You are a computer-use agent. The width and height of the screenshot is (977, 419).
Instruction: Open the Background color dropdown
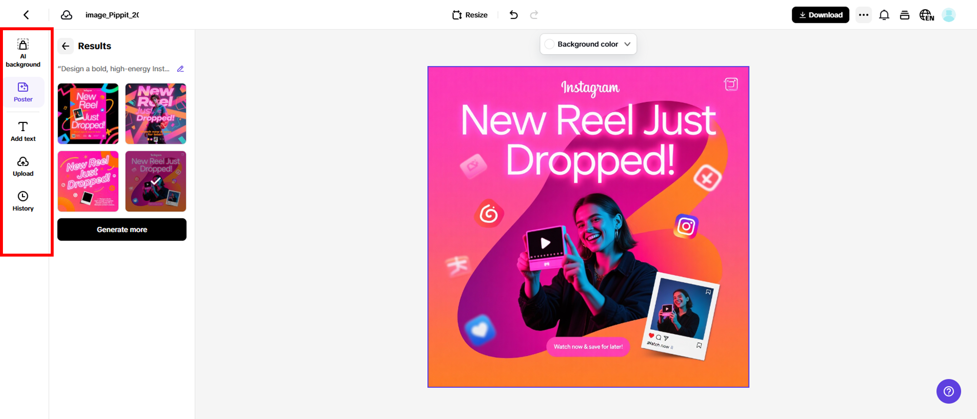(x=588, y=44)
